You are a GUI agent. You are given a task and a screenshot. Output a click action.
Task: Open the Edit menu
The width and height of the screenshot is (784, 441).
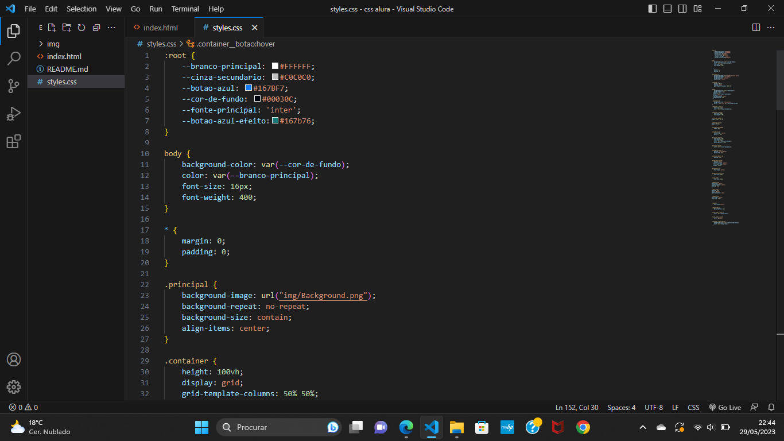click(x=51, y=9)
